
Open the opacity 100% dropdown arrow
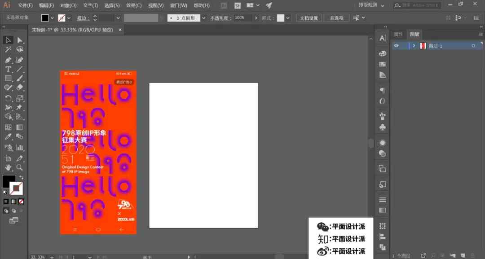point(256,18)
